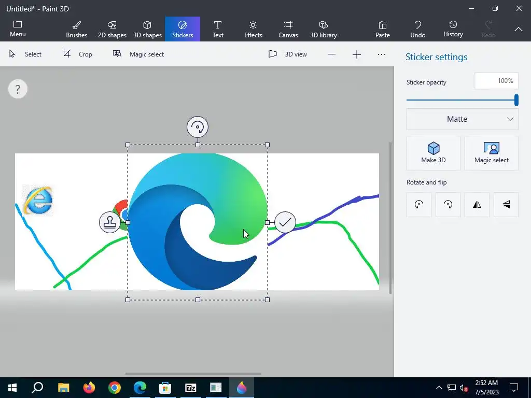
Task: Open the History panel
Action: point(453,29)
